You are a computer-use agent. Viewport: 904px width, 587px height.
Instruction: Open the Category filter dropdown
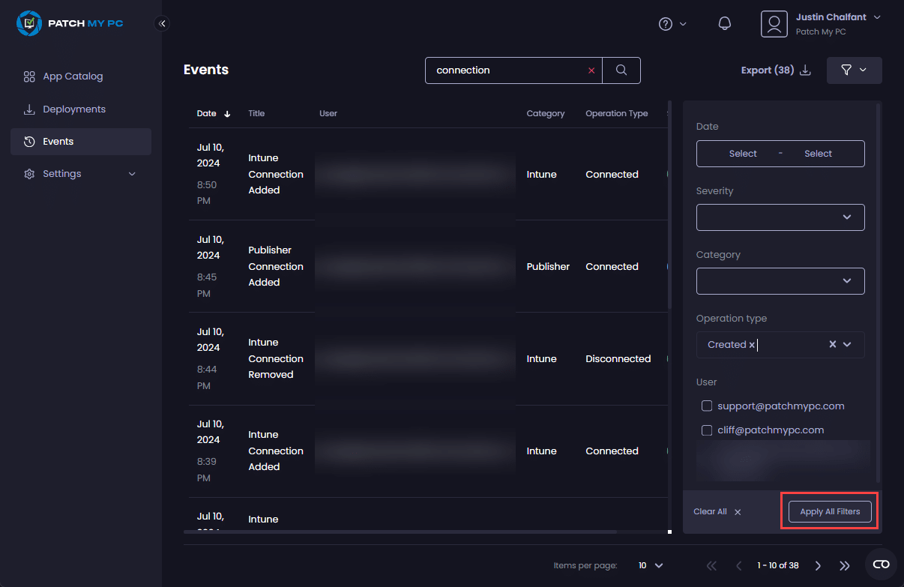(780, 281)
